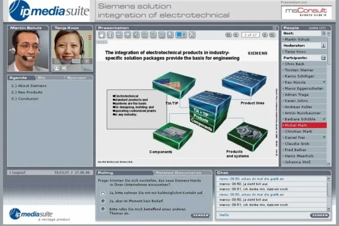The width and height of the screenshot is (339, 226).
Task: Select participant Barbara Schöble
Action: click(x=304, y=119)
